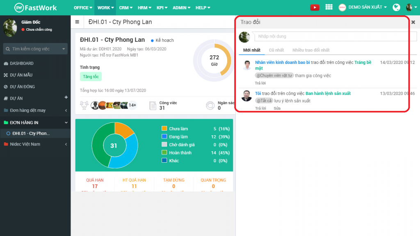Click the Nhân viên kinh doanh bao bì avatar
The image size is (420, 236).
tap(247, 65)
